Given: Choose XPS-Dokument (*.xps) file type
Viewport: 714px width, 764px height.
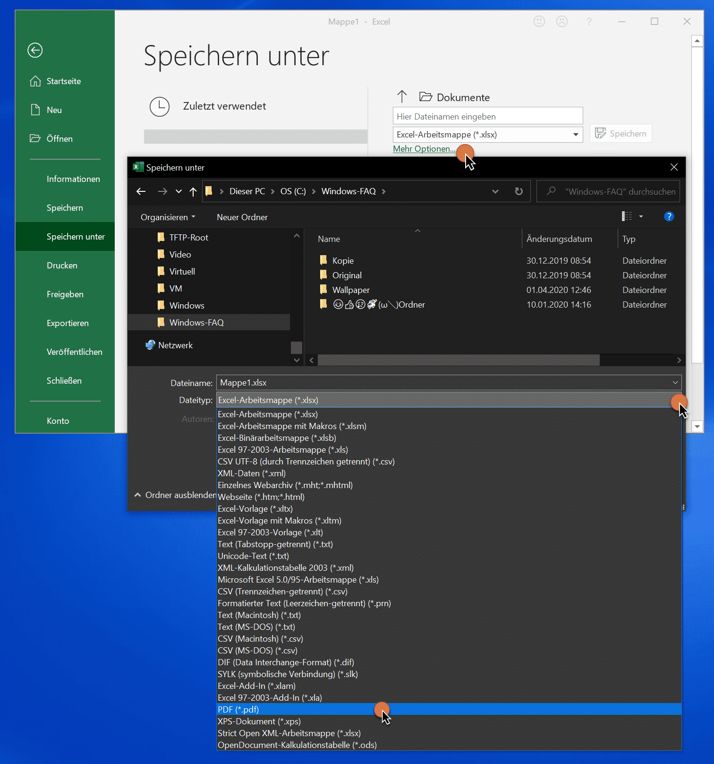Looking at the screenshot, I should coord(449,721).
